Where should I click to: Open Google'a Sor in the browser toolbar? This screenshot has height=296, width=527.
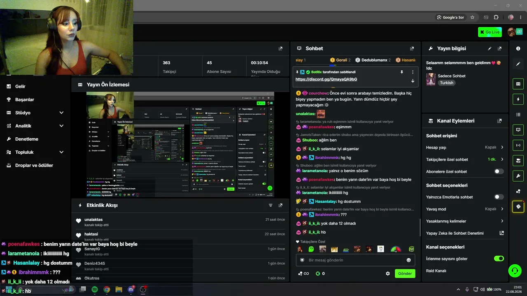(x=450, y=17)
